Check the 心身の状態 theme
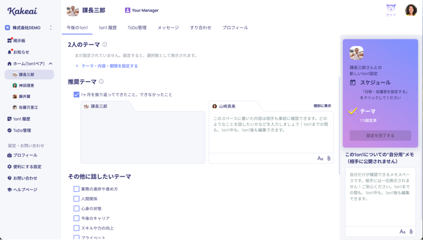This screenshot has width=423, height=240. coord(76,209)
